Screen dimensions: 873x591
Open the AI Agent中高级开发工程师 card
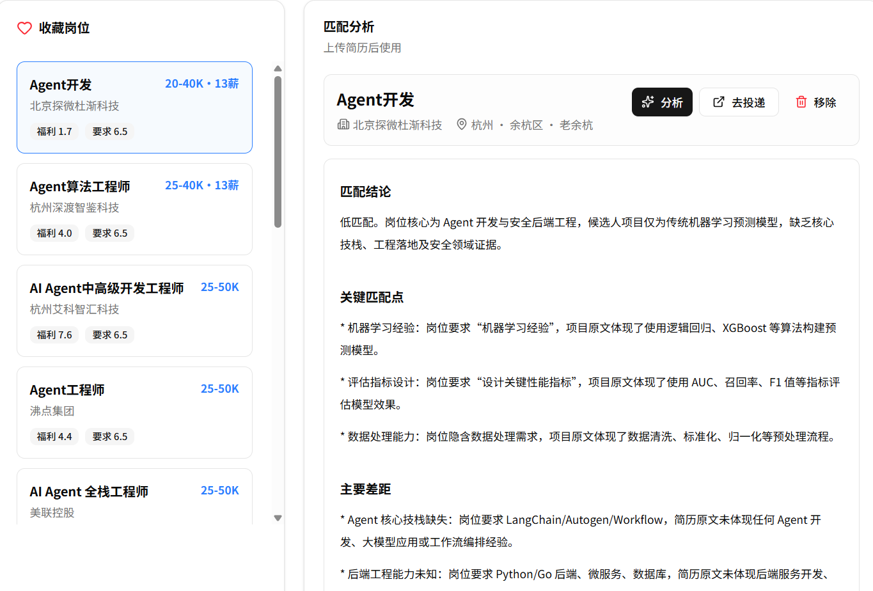point(134,311)
